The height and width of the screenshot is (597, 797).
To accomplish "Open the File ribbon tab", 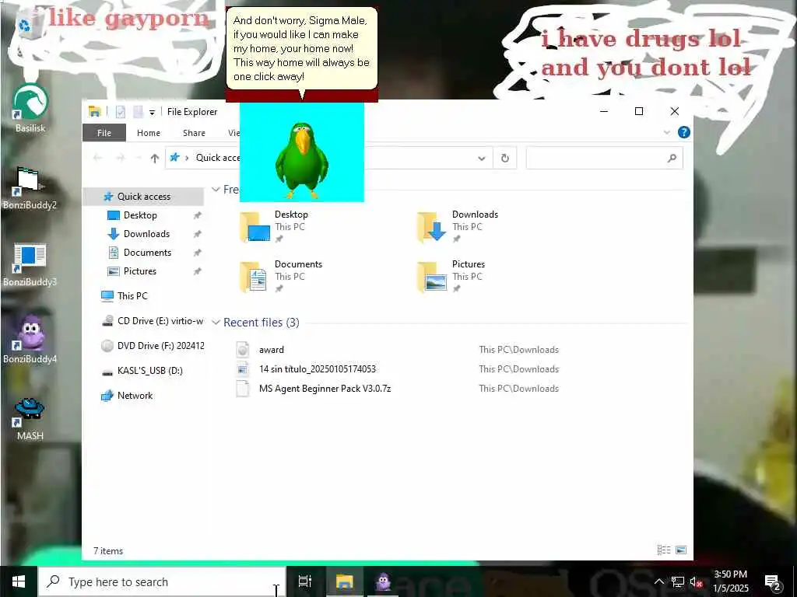I will [104, 132].
